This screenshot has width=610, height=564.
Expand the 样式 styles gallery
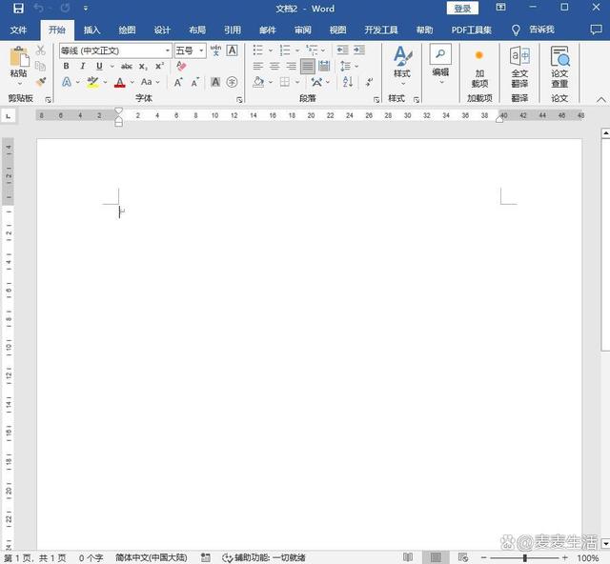click(402, 66)
